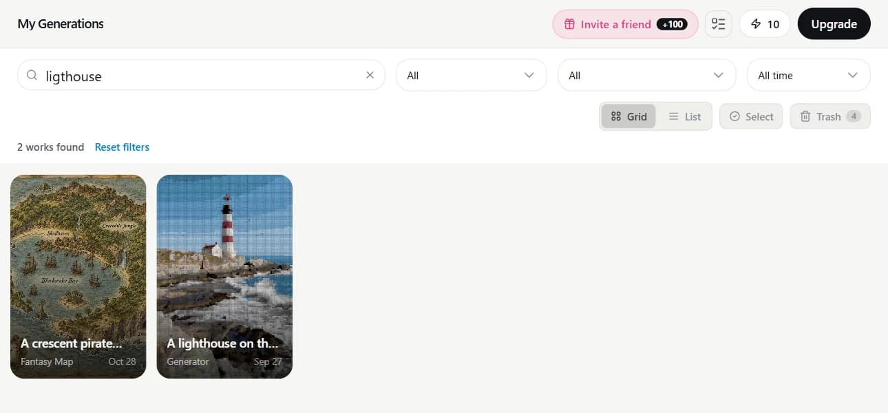Viewport: 888px width, 413px height.
Task: Click the Generator label
Action: (x=187, y=361)
